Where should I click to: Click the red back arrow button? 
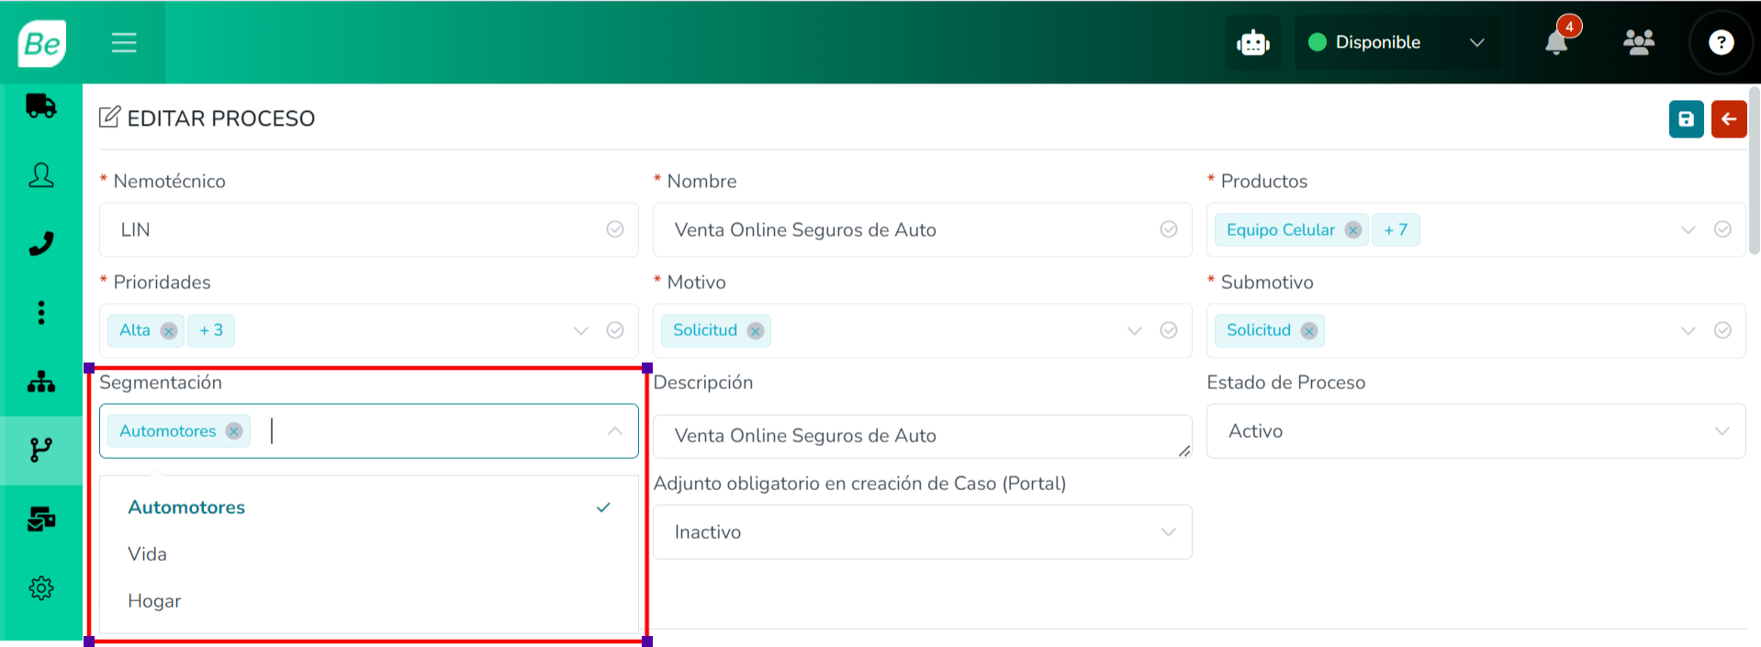pos(1729,119)
